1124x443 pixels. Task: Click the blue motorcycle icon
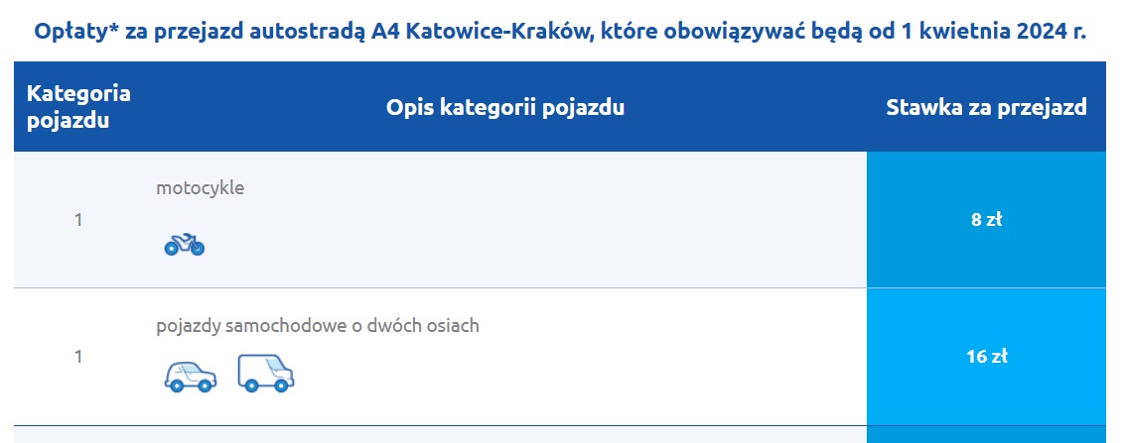point(184,243)
